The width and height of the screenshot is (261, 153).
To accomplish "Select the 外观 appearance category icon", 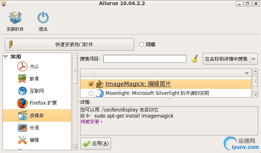I will (23, 128).
